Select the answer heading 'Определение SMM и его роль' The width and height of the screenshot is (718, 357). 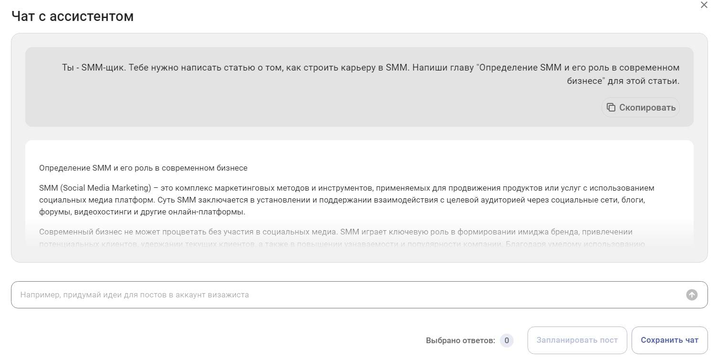pos(143,168)
